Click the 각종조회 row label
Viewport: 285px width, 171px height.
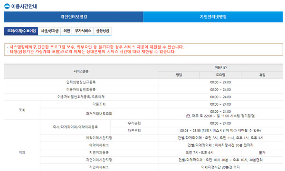click(x=99, y=104)
